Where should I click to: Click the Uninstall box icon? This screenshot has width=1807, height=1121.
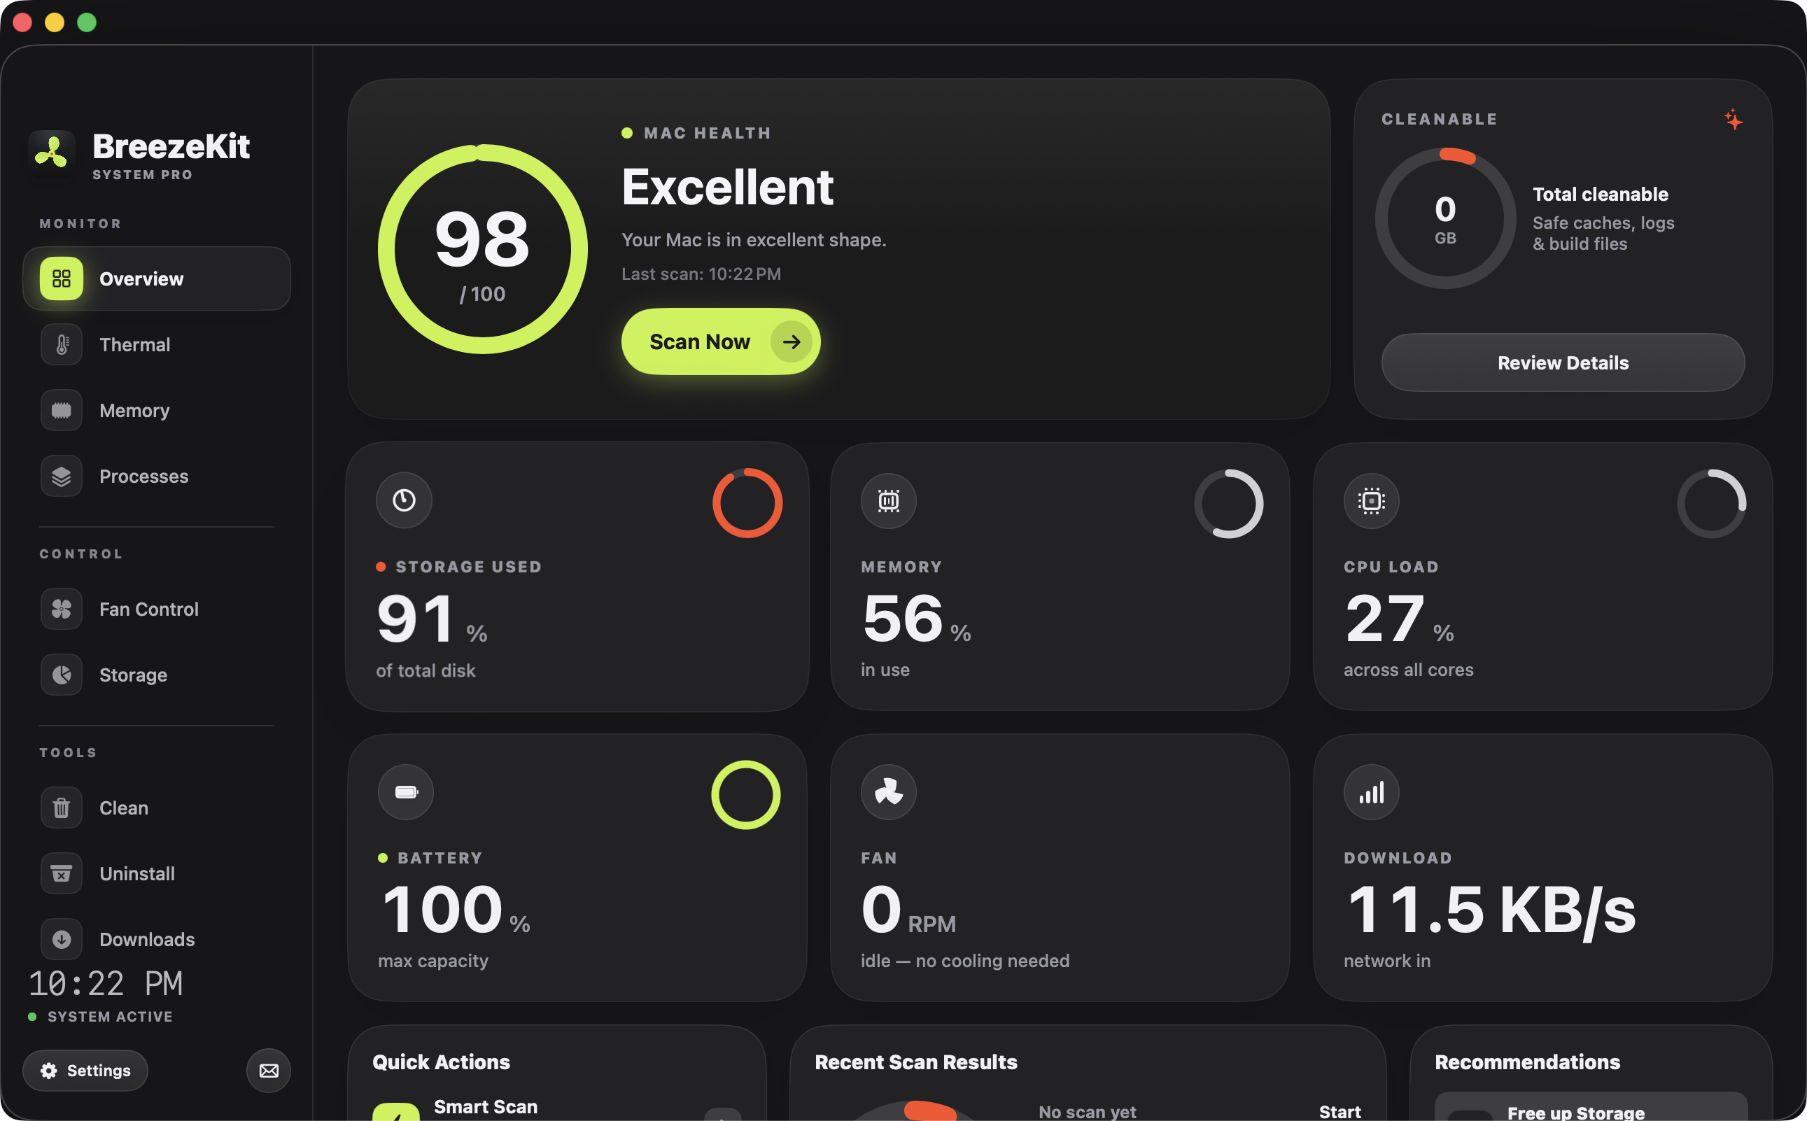tap(62, 873)
